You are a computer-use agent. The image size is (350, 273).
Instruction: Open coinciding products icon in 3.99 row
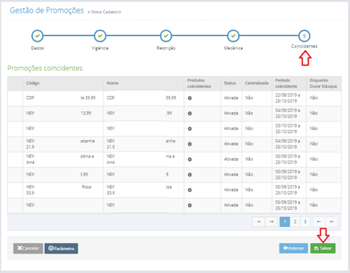190,175
